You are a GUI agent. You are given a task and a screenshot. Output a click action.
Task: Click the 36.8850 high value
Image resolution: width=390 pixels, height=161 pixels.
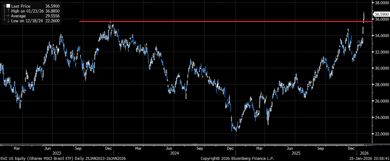point(52,11)
